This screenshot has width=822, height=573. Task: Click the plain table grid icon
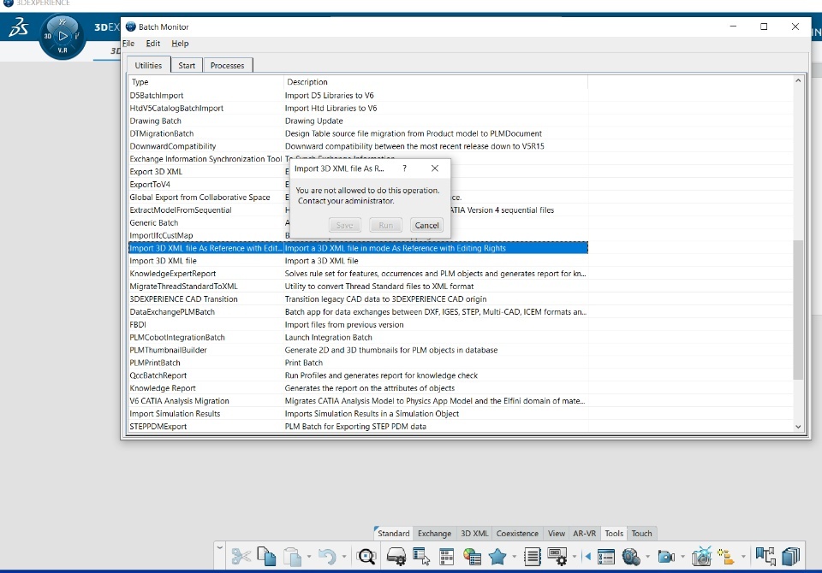pyautogui.click(x=447, y=556)
